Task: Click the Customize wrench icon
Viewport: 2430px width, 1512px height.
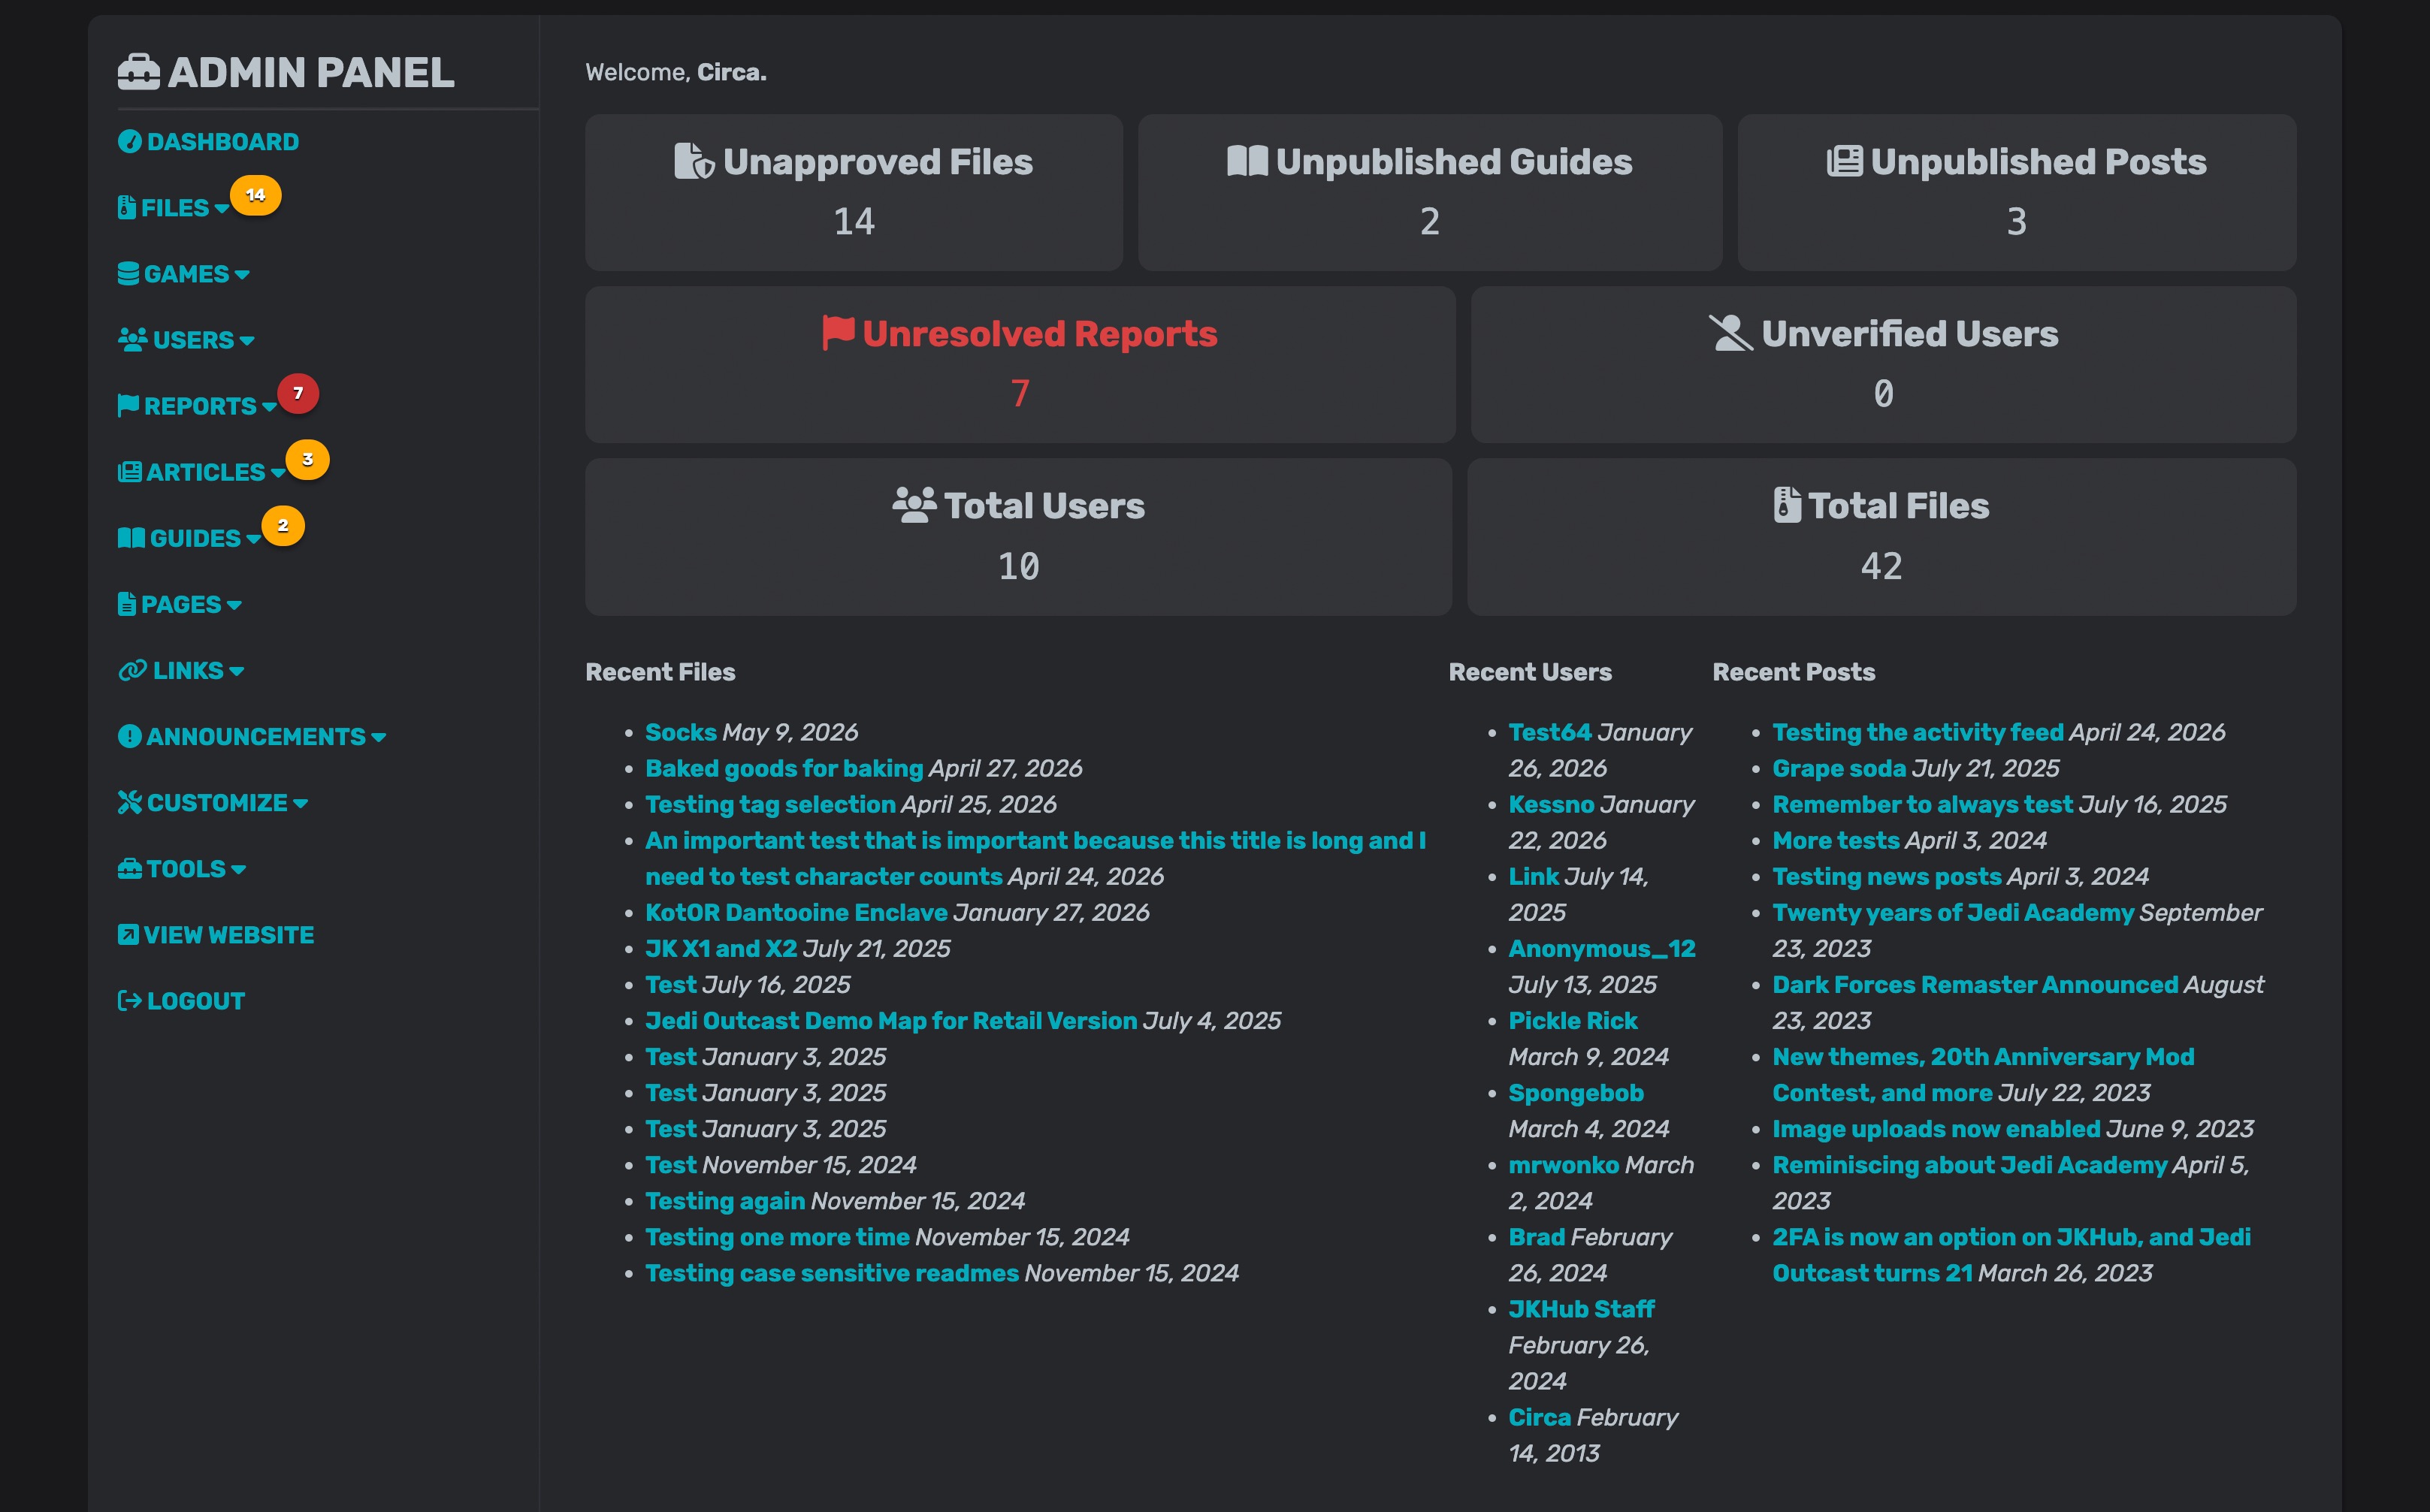Action: tap(129, 802)
